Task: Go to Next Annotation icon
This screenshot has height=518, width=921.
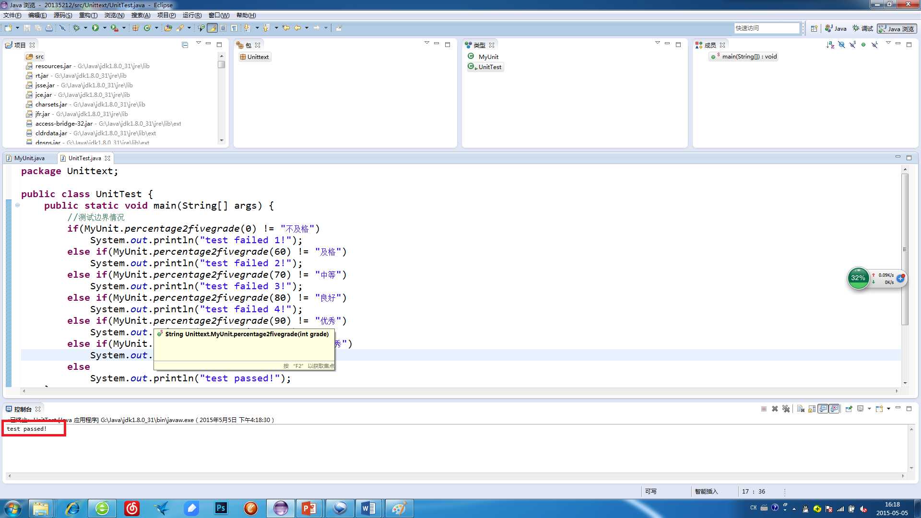Action: click(x=247, y=28)
